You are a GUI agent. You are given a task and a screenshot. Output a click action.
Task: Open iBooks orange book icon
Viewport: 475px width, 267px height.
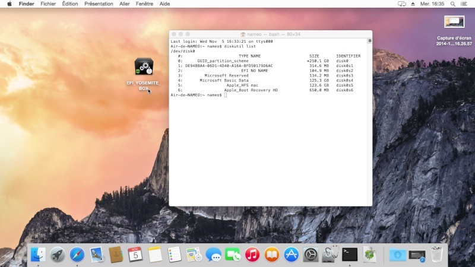tap(272, 255)
